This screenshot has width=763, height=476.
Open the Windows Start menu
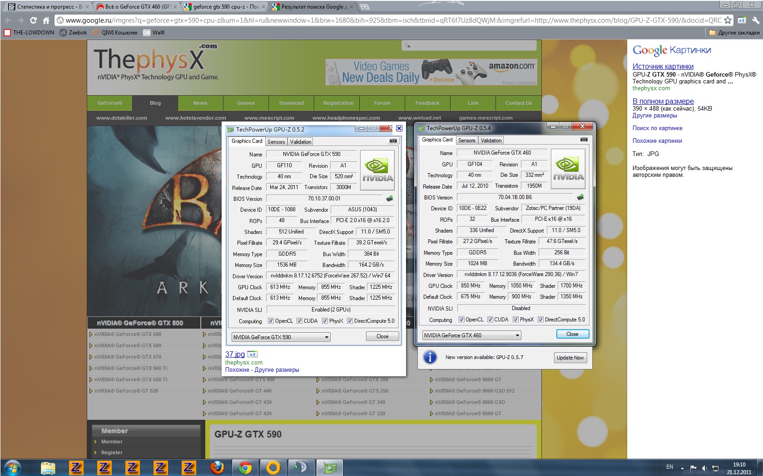click(x=12, y=467)
